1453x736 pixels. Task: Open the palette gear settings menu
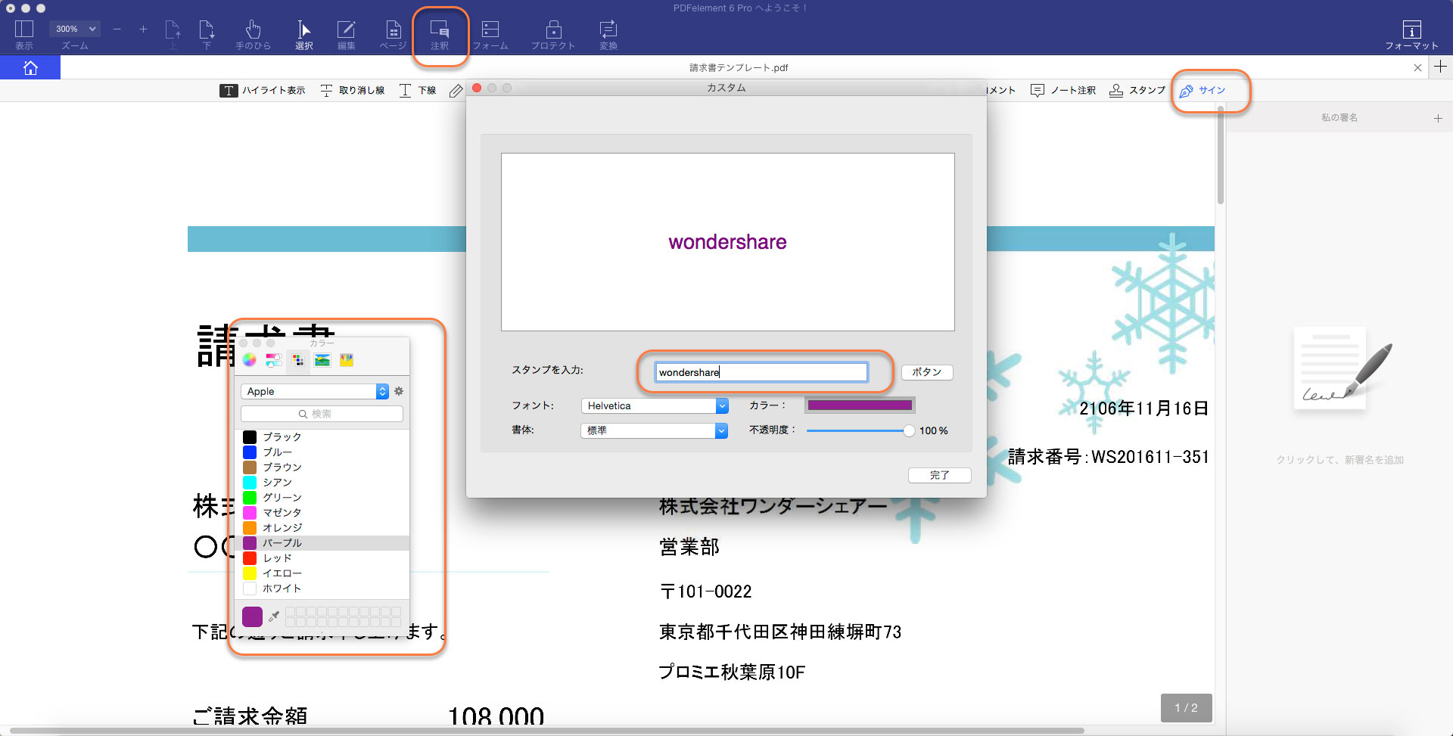tap(399, 391)
